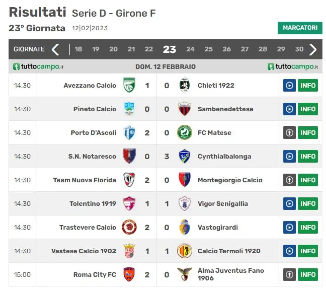This screenshot has width=326, height=292.
Task: Switch to giornata 24
Action: [190, 49]
